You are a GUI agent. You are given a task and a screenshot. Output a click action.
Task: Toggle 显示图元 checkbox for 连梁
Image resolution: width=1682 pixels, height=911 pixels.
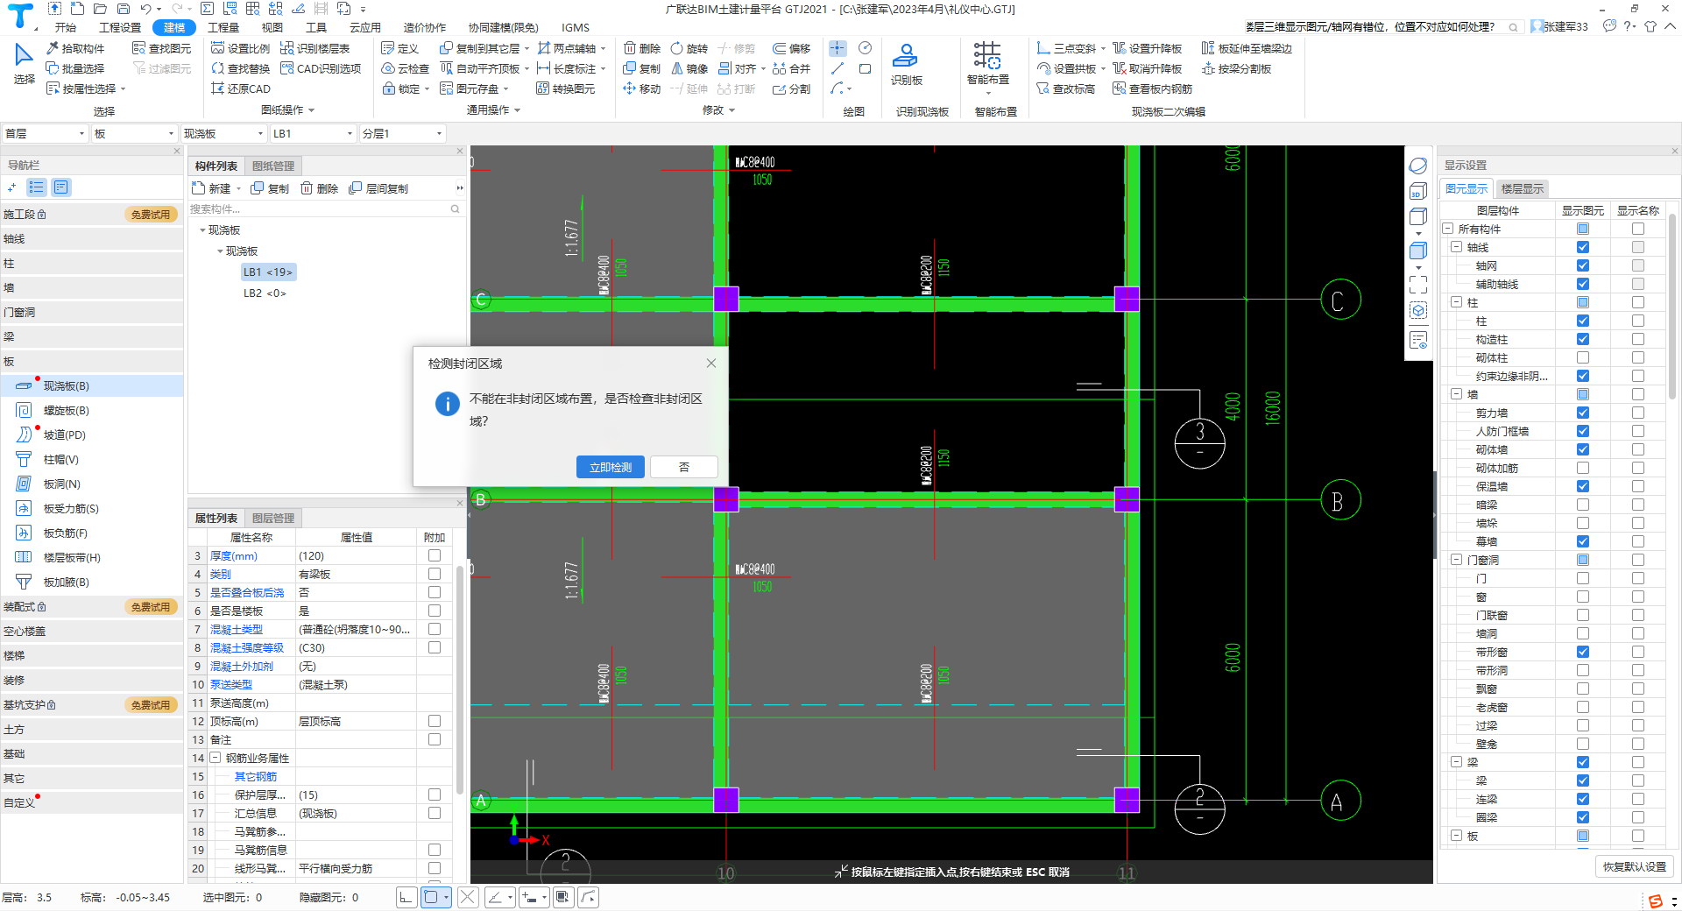coord(1582,799)
